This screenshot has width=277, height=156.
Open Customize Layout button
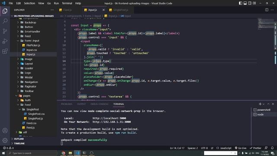(x=254, y=3)
